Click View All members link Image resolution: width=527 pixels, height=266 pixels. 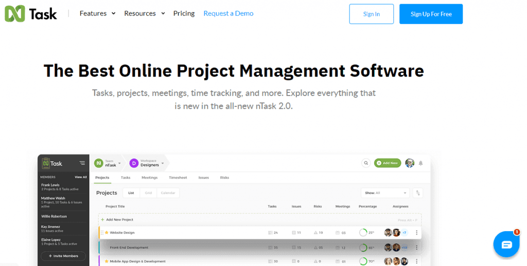(x=81, y=177)
